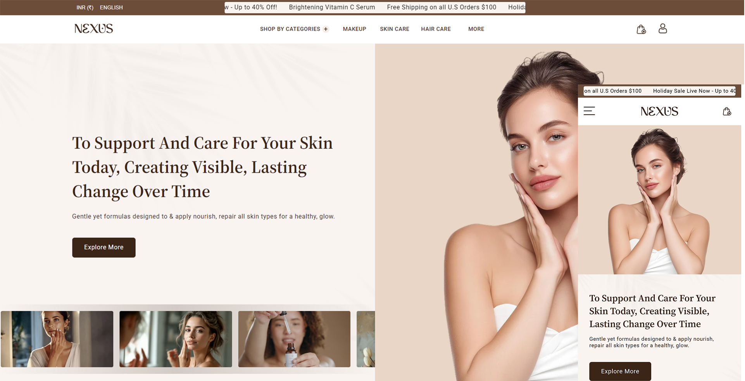Open the cart icon in mobile preview

tap(727, 112)
